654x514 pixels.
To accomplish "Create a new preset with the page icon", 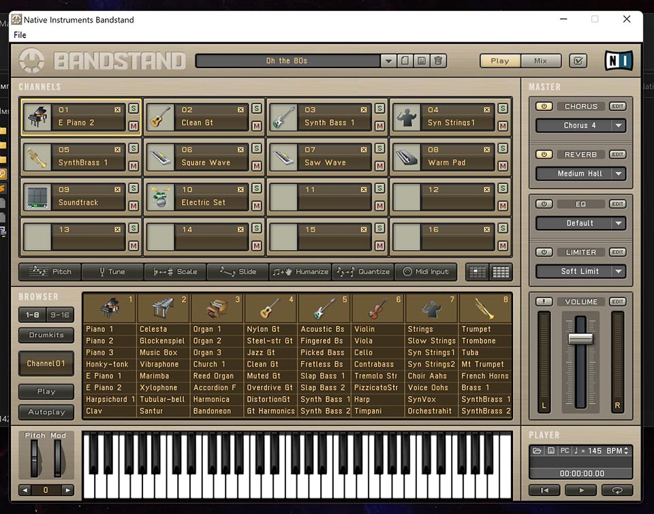I will (x=405, y=61).
